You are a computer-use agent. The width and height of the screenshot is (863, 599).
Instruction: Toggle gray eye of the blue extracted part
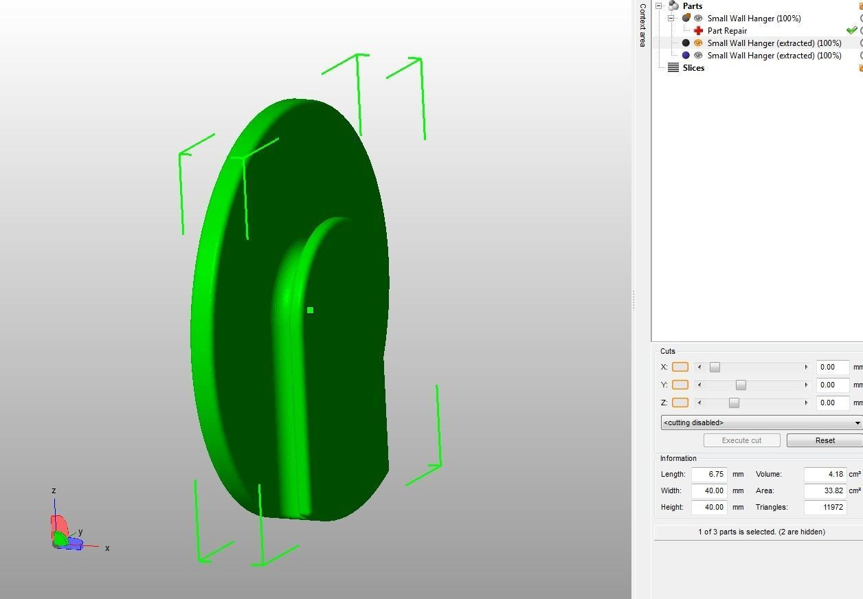point(698,55)
